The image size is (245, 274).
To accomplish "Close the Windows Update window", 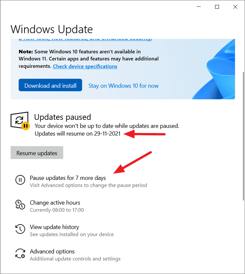I will (235, 7).
